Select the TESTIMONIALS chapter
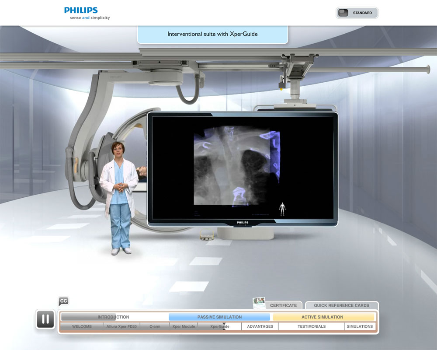The width and height of the screenshot is (437, 350). tap(311, 326)
